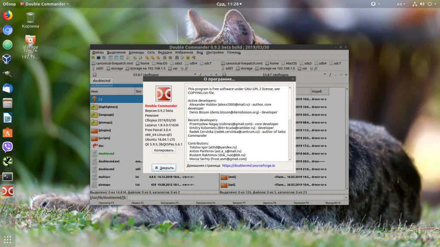Select the sdd1 drive in left panel
The image size is (440, 247).
pos(98,68)
